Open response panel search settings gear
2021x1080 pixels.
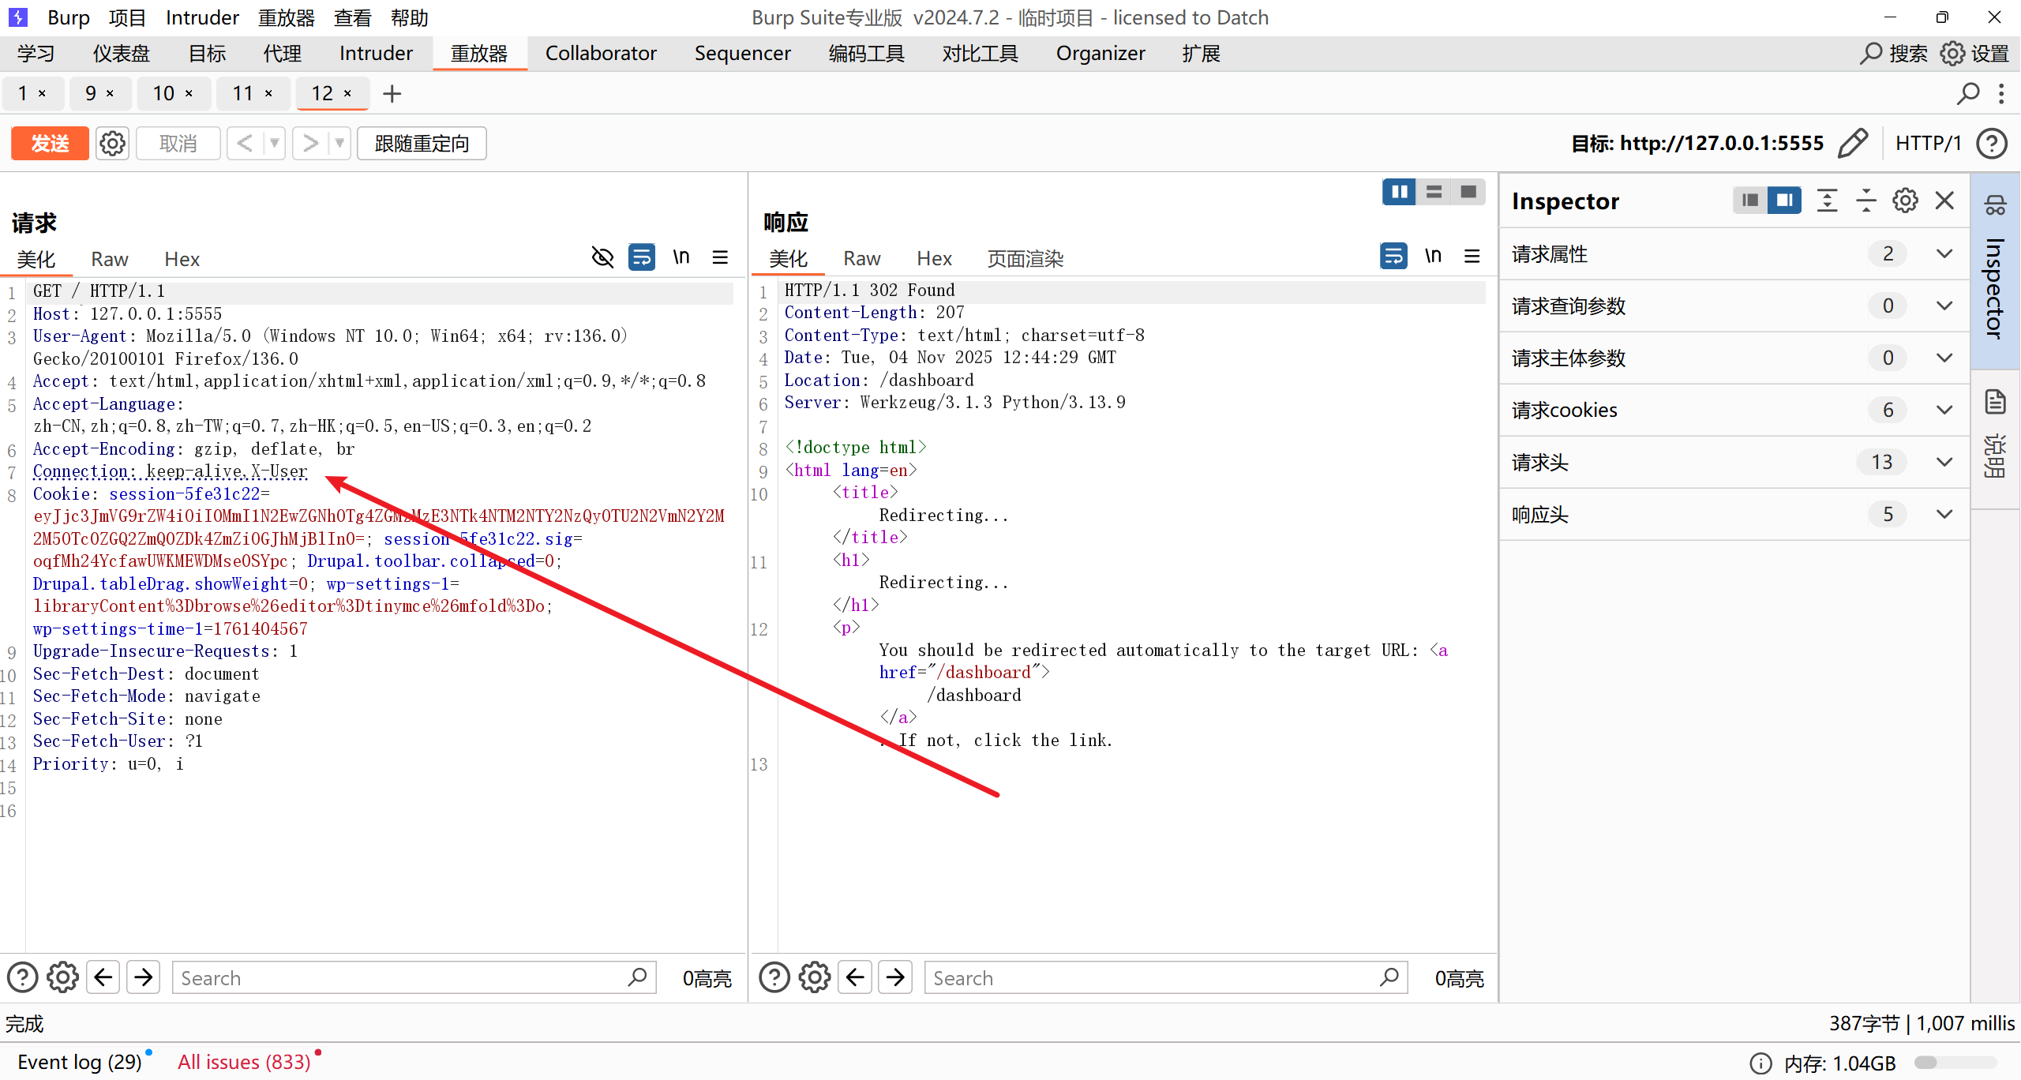click(x=815, y=977)
